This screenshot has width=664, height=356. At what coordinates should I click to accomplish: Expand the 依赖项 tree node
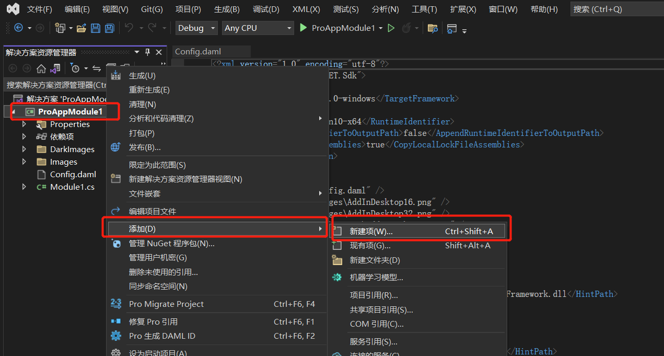24,136
